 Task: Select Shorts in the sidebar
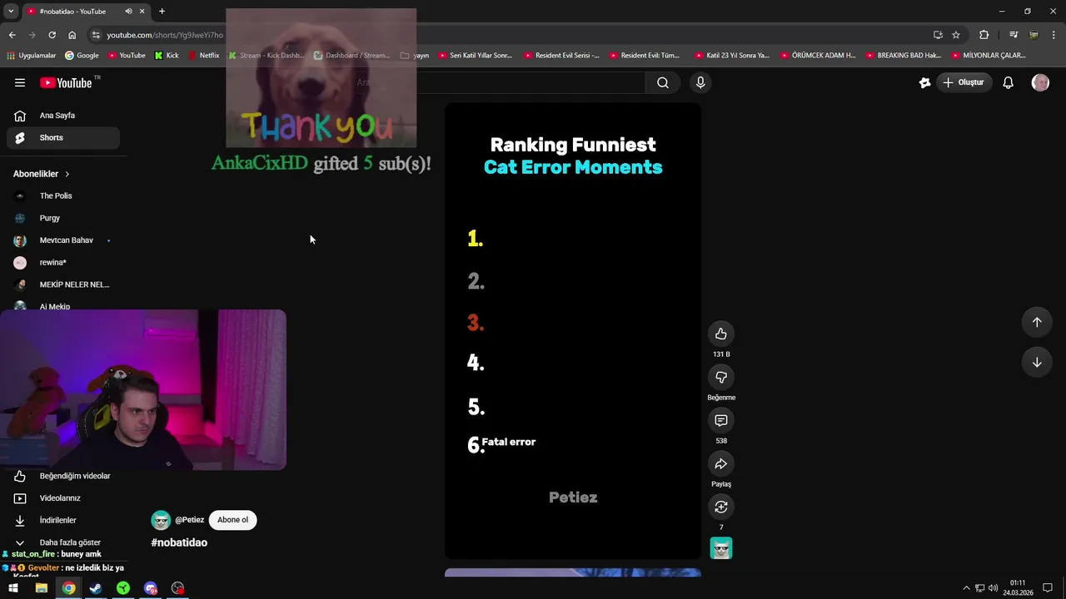coord(63,138)
